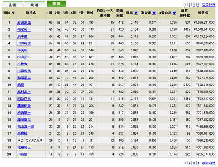Select prize money ¥1,686,831,000 cell
This screenshot has width=218, height=167.
[203, 22]
